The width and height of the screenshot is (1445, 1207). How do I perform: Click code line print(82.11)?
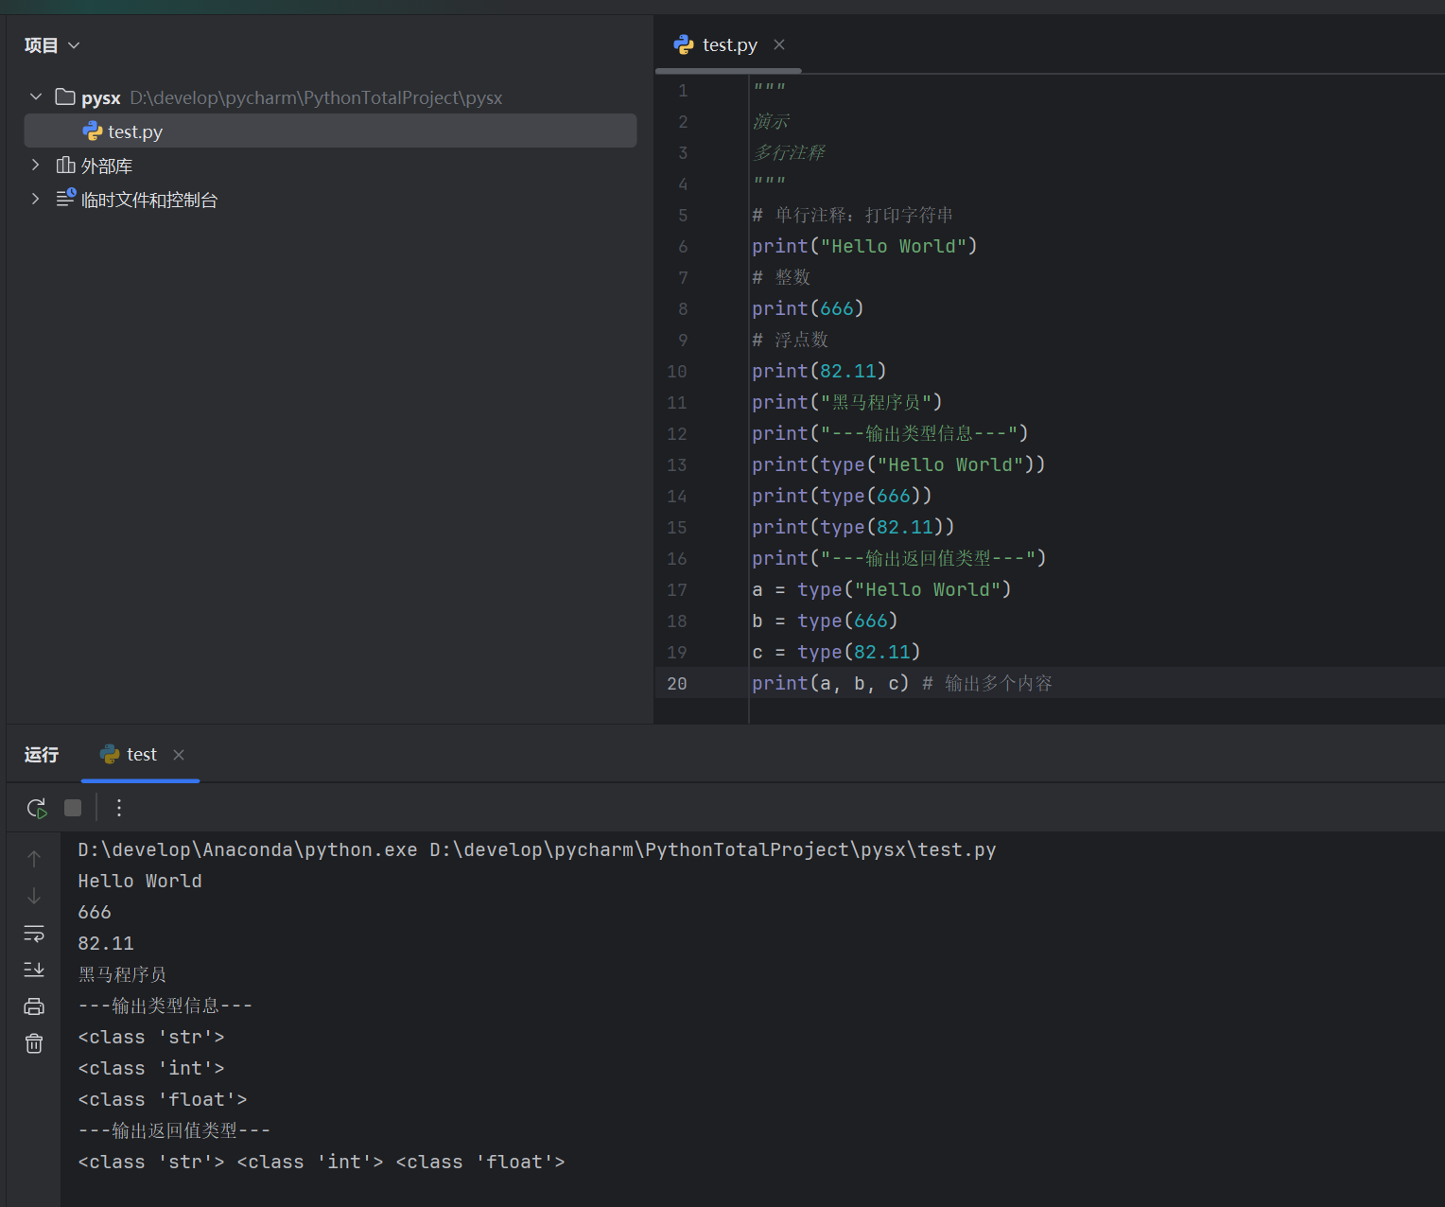point(819,371)
